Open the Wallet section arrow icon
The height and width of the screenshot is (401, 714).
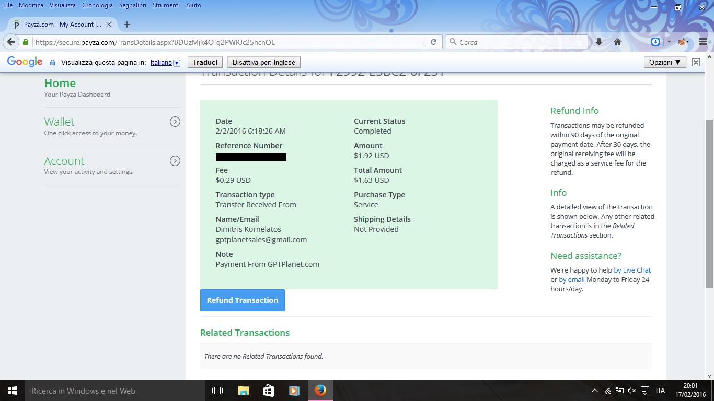pyautogui.click(x=175, y=122)
